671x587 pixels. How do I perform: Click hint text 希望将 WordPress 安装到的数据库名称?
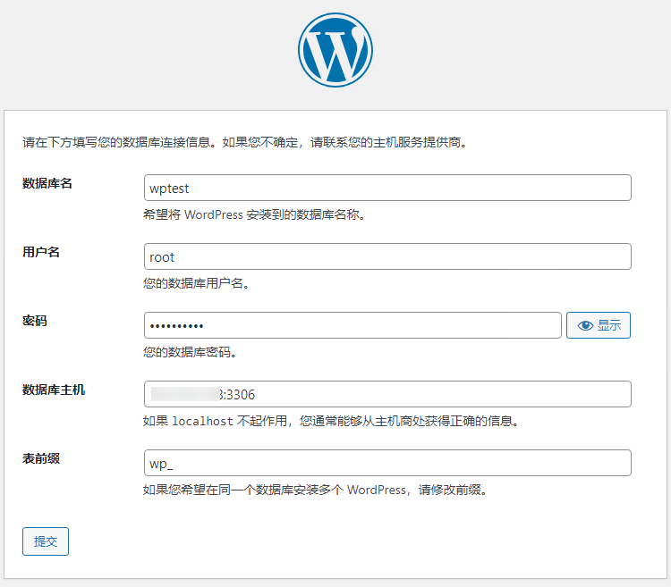click(254, 214)
